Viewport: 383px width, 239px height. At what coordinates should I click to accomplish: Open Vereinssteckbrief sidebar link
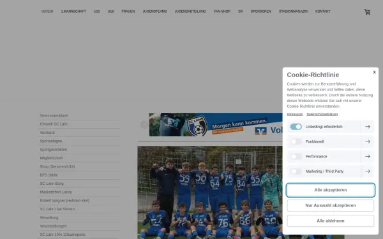pos(54,115)
